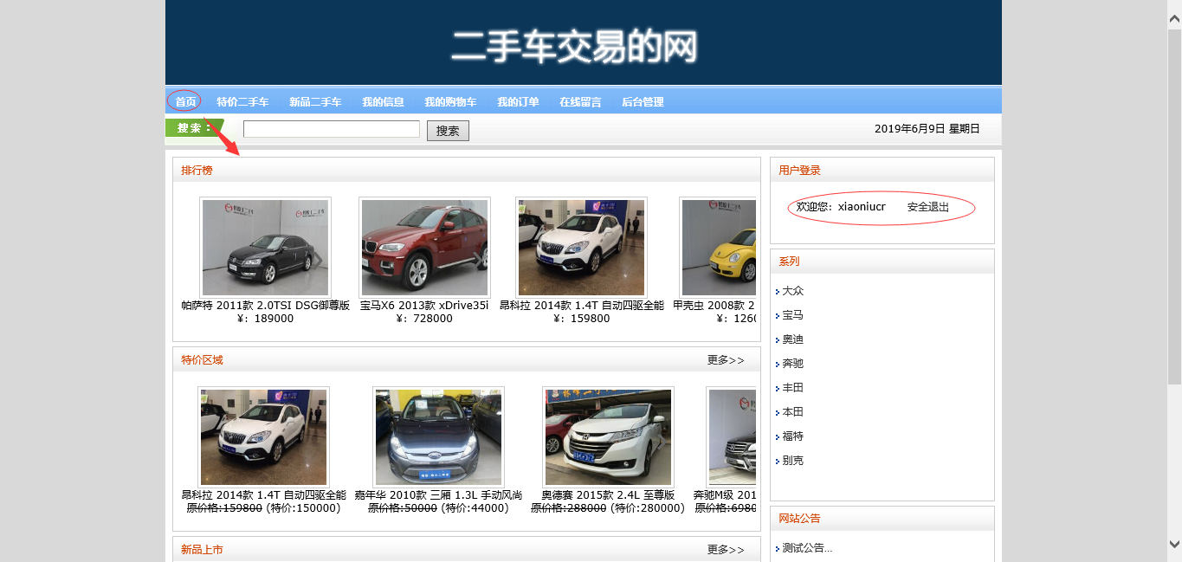The height and width of the screenshot is (562, 1182).
Task: Click the vertical scrollbar thumb
Action: click(1174, 206)
